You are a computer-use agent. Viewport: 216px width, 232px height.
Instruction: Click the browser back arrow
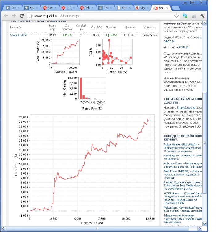click(x=6, y=16)
